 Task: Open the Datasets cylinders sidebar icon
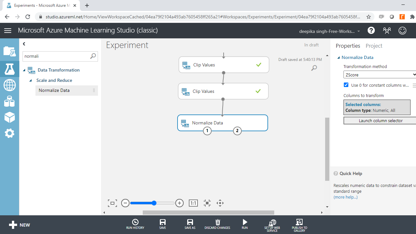click(x=9, y=101)
